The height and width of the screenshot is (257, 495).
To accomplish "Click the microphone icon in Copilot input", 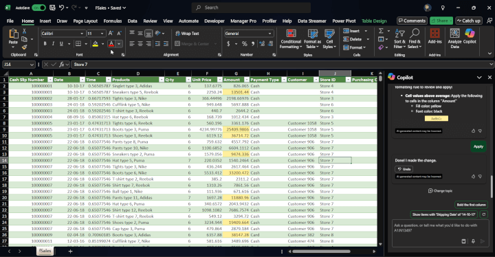I will tap(473, 241).
